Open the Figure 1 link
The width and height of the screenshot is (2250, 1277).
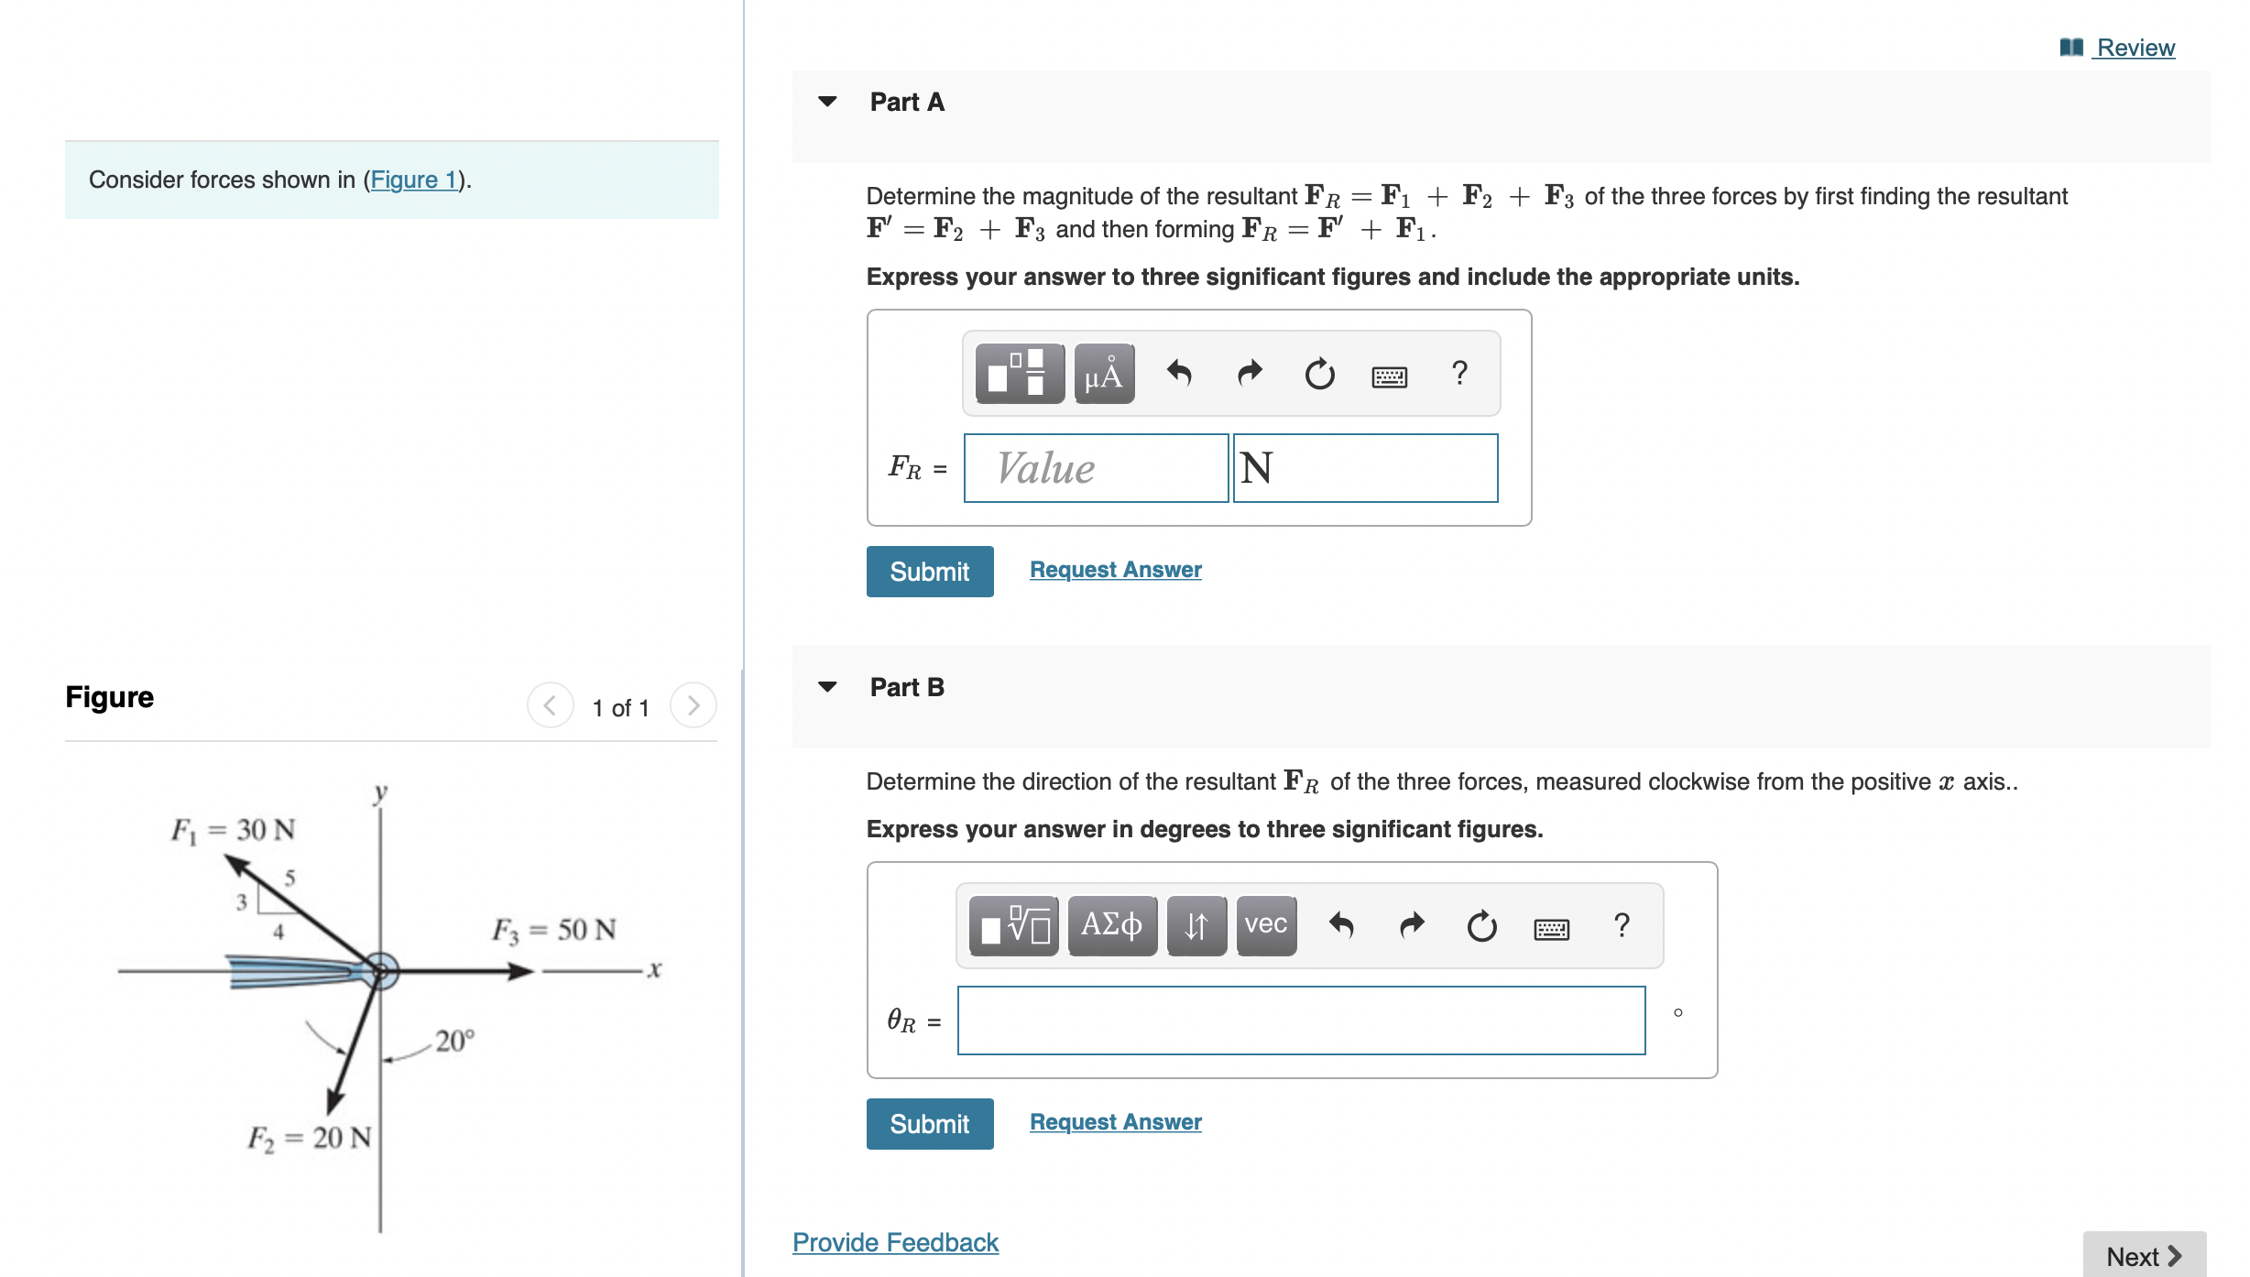click(x=413, y=180)
